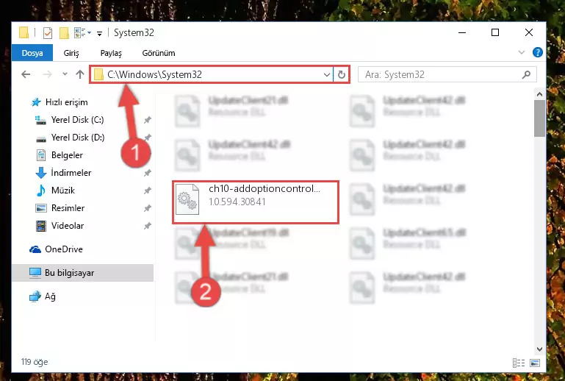Switch to the Giriş ribbon tab
565x381 pixels.
click(71, 53)
